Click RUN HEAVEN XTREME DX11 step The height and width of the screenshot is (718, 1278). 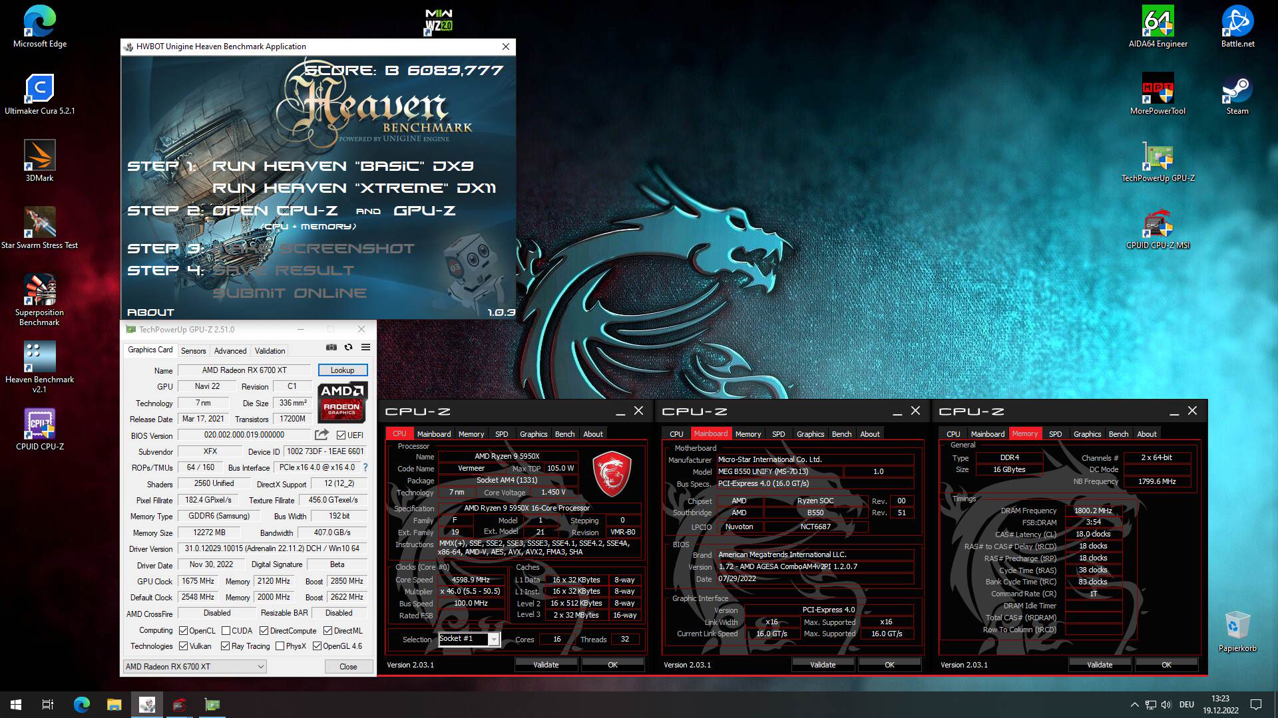pos(354,188)
